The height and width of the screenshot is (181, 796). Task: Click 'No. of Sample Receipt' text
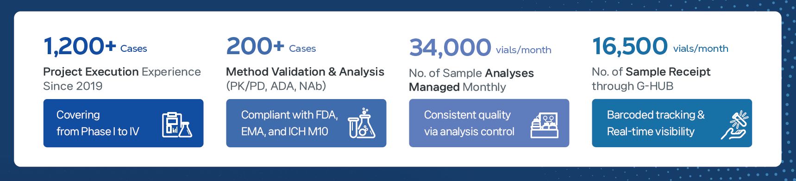651,72
